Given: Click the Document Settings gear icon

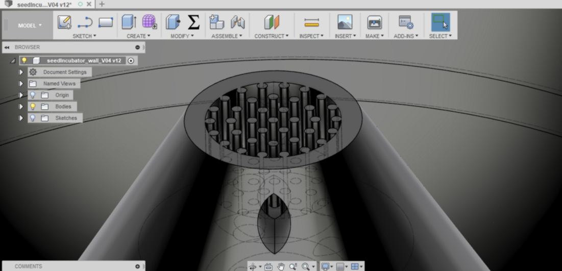Looking at the screenshot, I should click(33, 72).
